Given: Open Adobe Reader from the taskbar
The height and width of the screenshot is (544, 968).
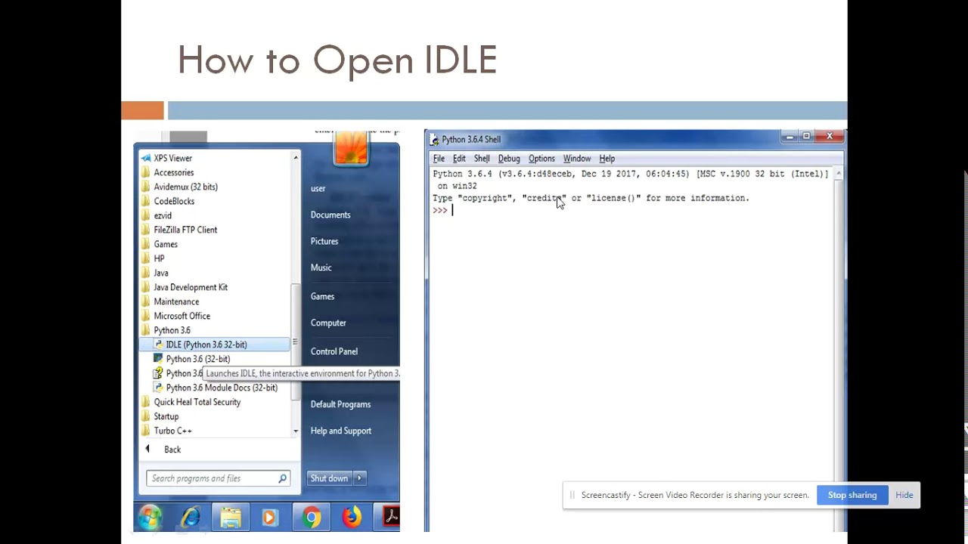Looking at the screenshot, I should (391, 518).
